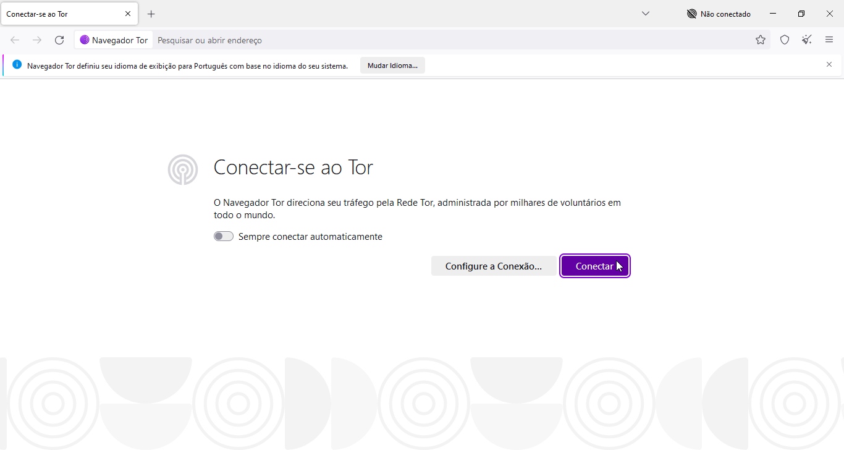844x450 pixels.
Task: Click the info icon in notification bar
Action: [x=17, y=65]
